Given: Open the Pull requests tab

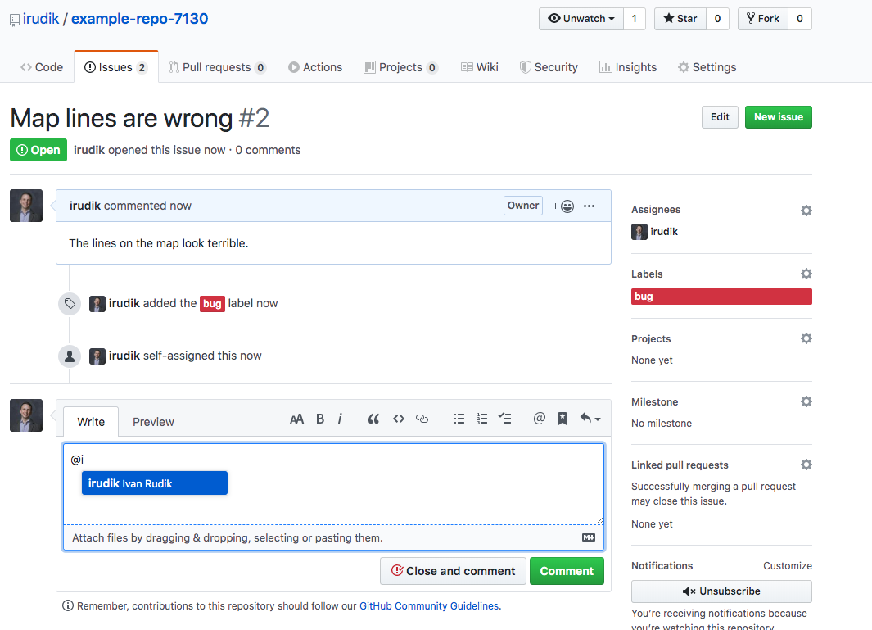Looking at the screenshot, I should tap(217, 67).
